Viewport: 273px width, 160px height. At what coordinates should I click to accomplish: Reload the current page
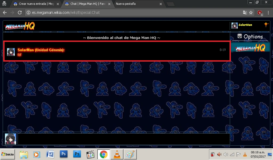pos(20,13)
